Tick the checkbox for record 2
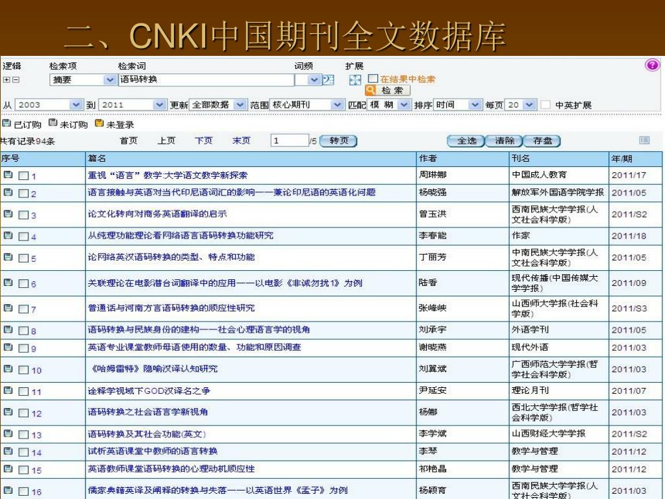665x499 pixels. tap(23, 194)
